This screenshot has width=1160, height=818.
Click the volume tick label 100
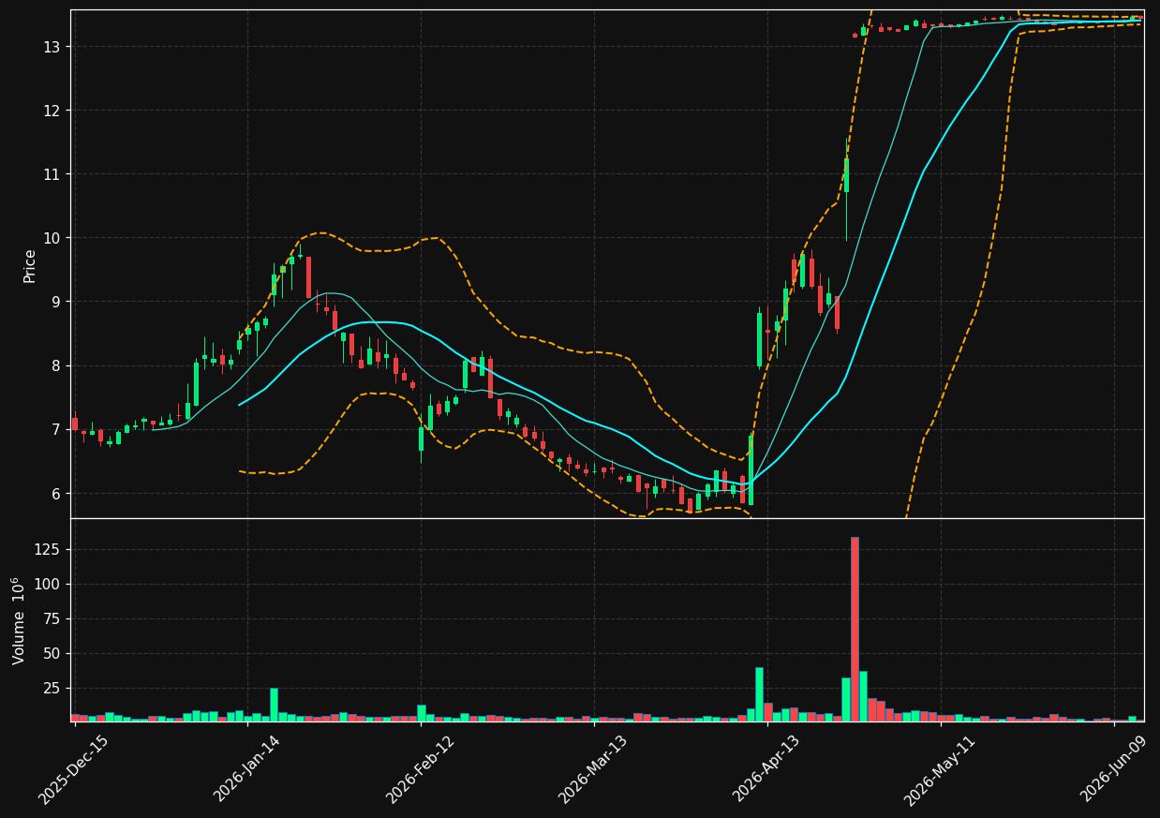coord(49,585)
